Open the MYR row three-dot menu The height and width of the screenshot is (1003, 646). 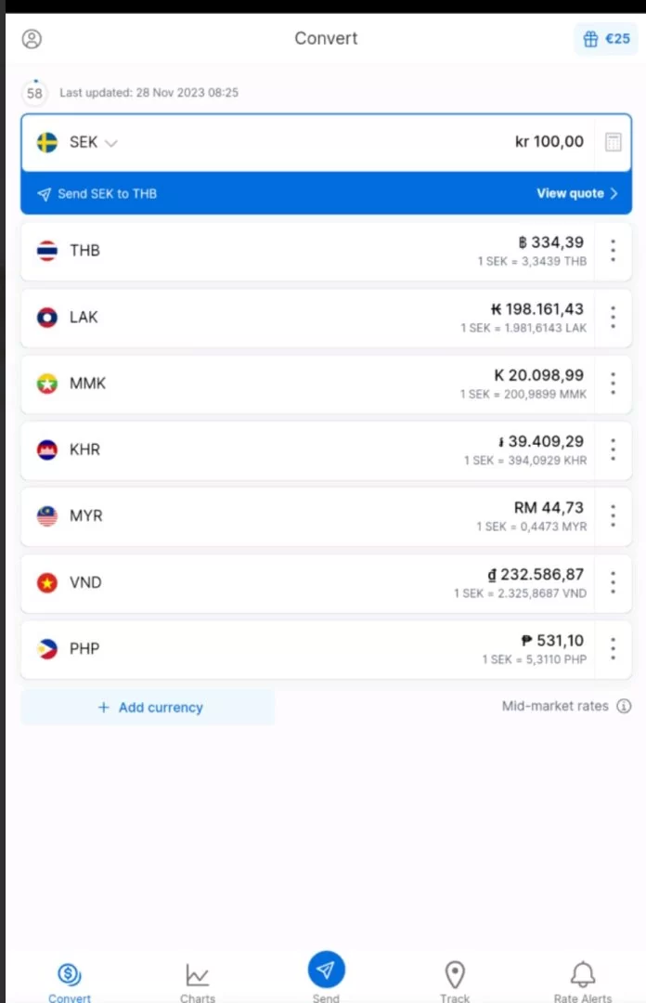613,515
